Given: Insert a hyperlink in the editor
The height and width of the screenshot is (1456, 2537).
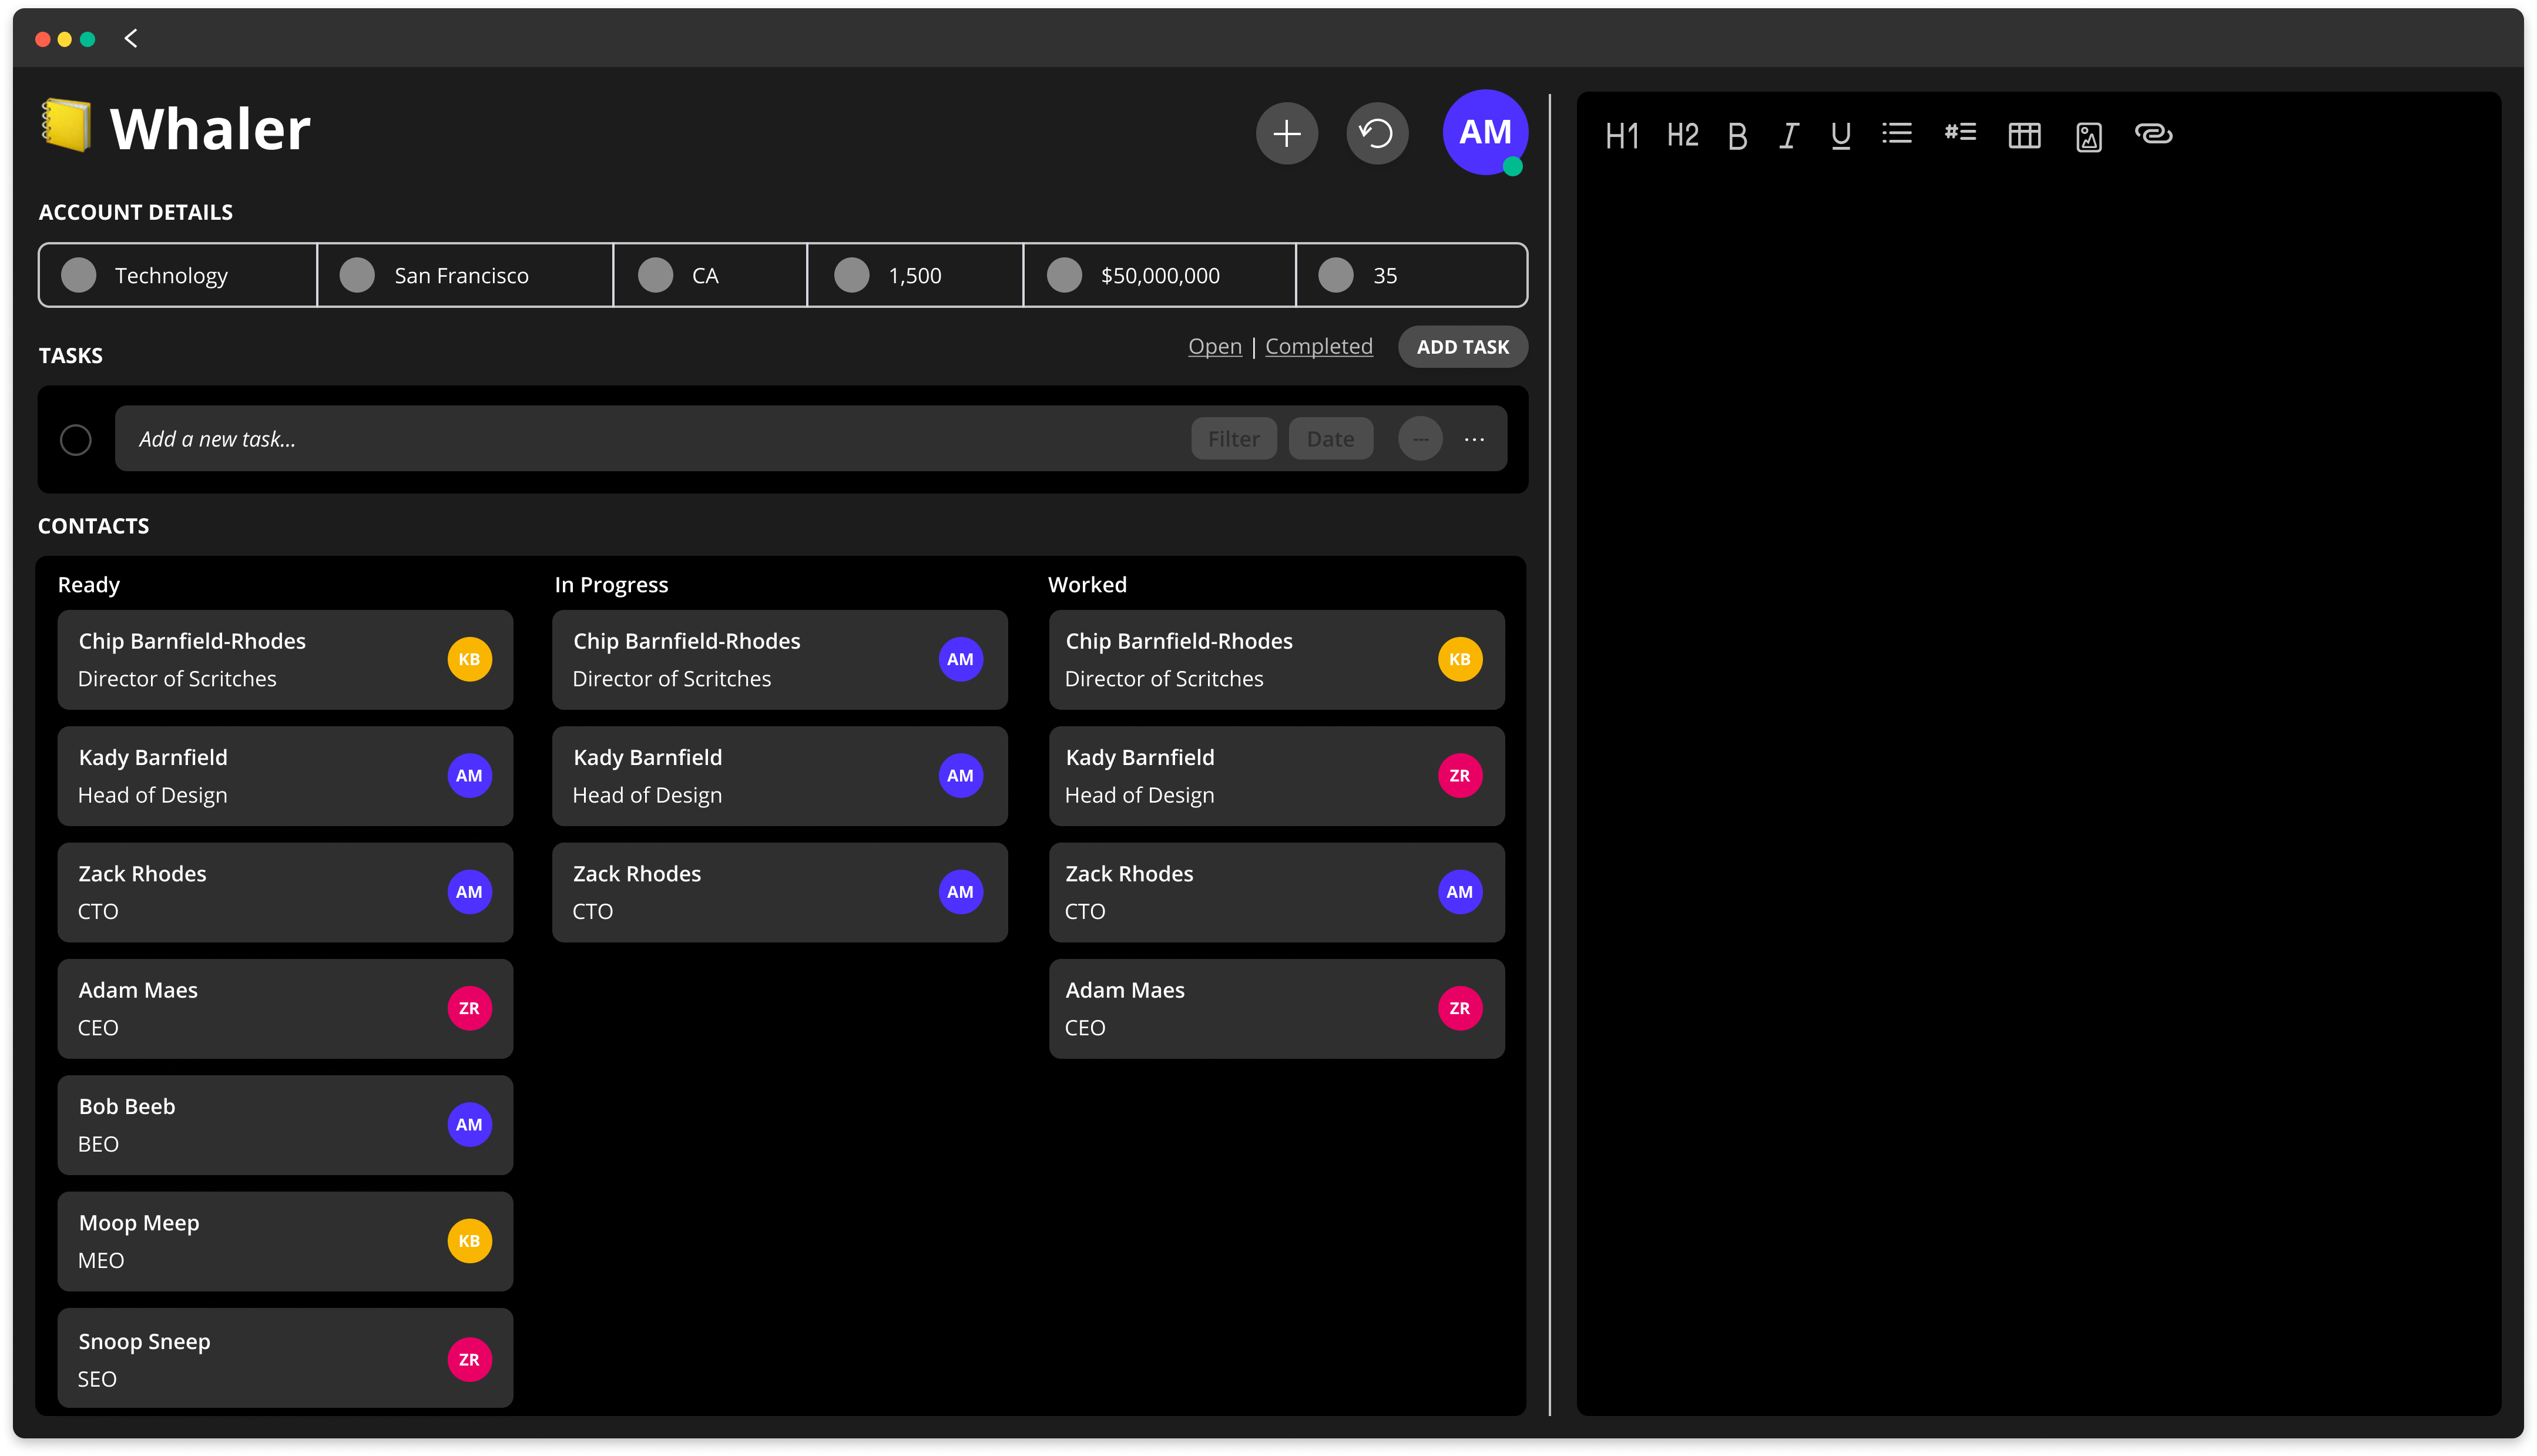Looking at the screenshot, I should click(2154, 135).
